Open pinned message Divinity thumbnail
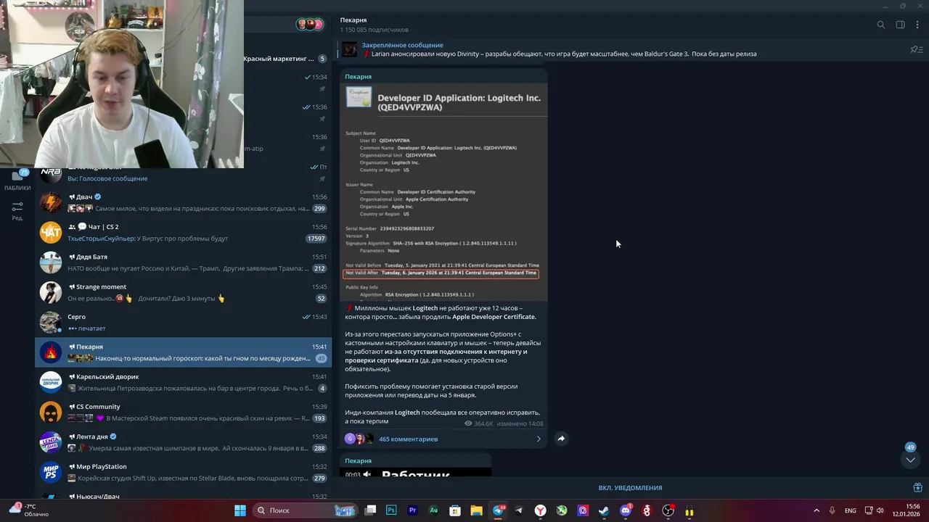 [350, 49]
